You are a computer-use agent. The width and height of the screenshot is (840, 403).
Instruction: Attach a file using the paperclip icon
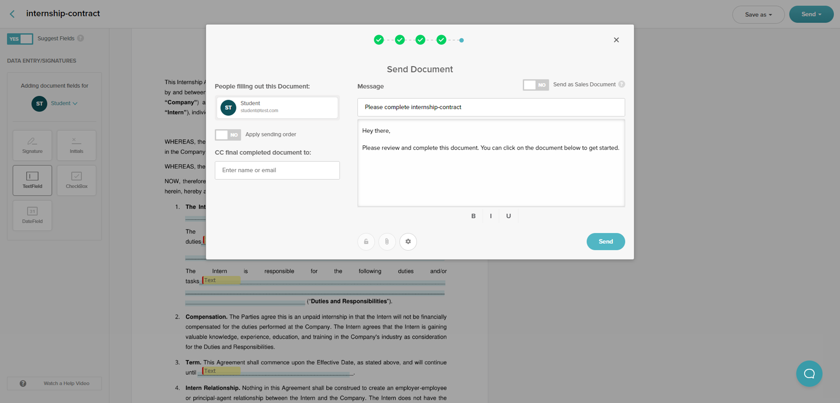387,242
